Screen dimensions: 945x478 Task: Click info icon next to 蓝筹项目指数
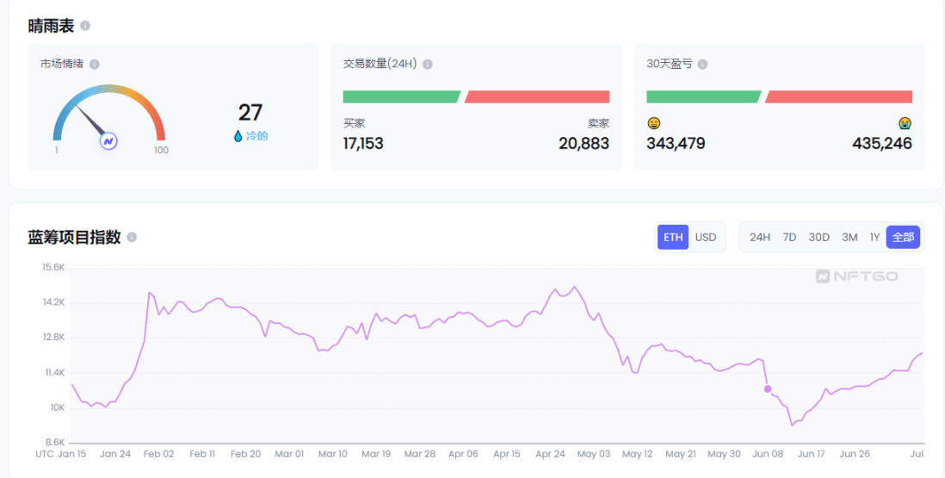coord(132,237)
